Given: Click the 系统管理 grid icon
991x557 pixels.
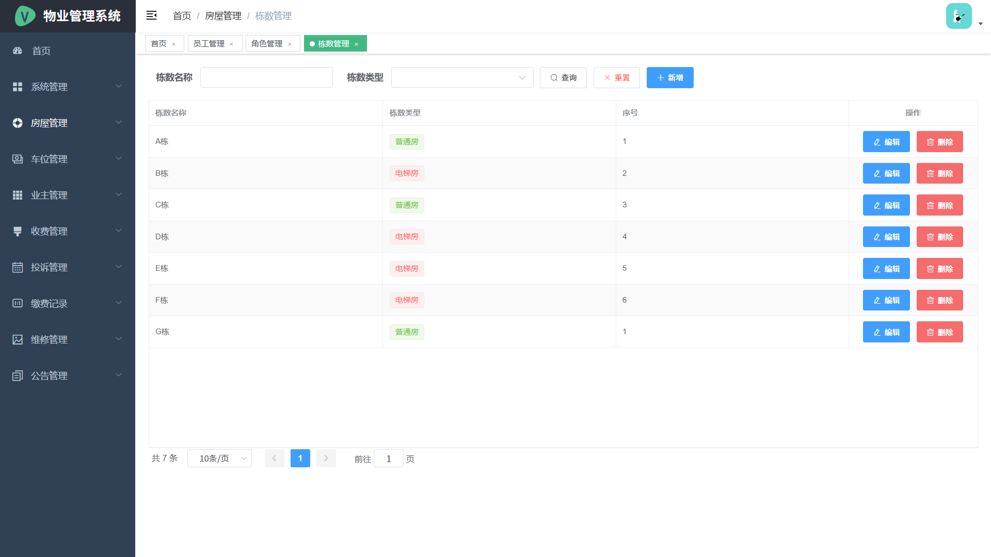Looking at the screenshot, I should (x=18, y=87).
